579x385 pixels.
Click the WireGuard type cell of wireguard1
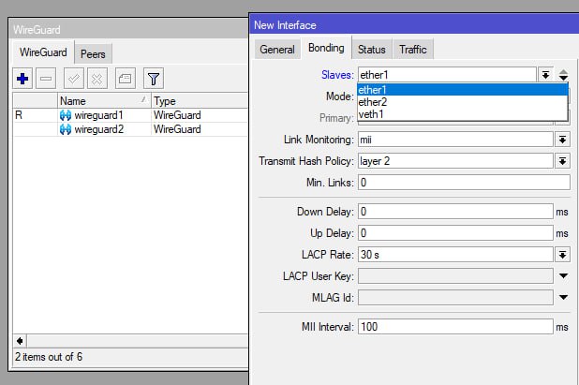tap(177, 115)
